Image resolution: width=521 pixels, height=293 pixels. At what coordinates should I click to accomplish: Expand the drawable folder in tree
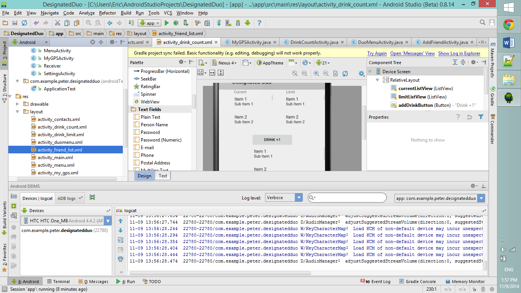18,104
